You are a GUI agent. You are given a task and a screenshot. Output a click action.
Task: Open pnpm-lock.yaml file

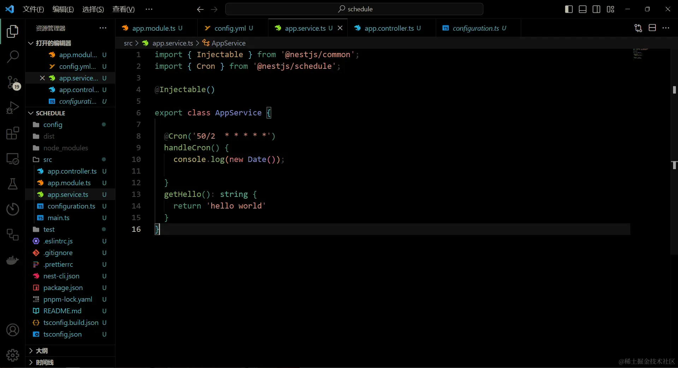(70, 299)
